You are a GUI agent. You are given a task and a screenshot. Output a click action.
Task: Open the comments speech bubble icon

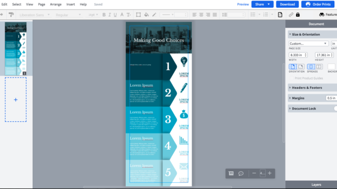coord(241,173)
